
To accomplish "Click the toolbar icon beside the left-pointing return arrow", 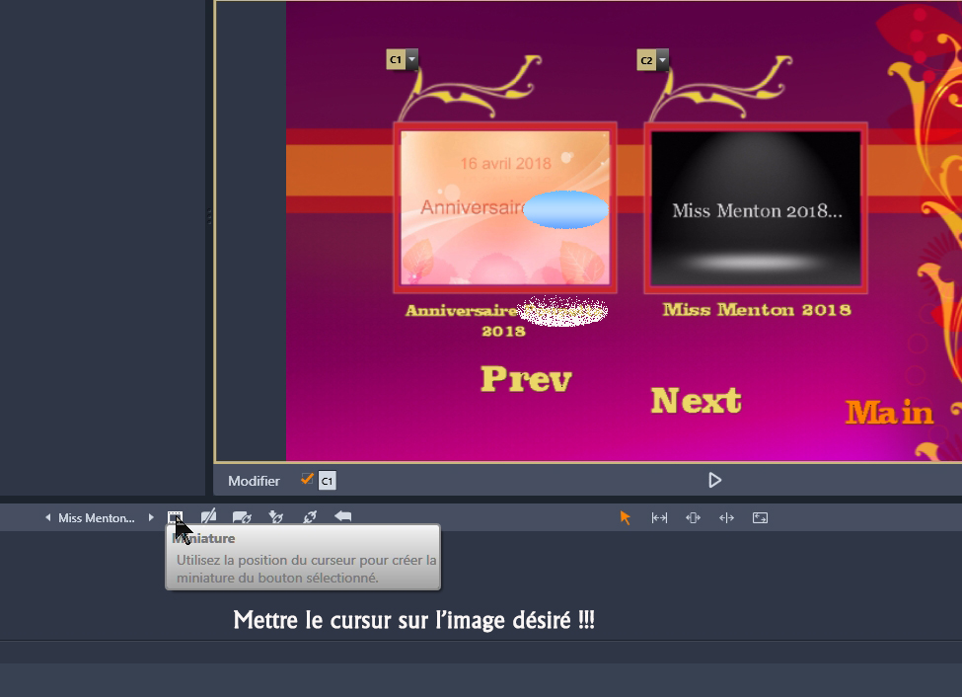I will coord(310,517).
